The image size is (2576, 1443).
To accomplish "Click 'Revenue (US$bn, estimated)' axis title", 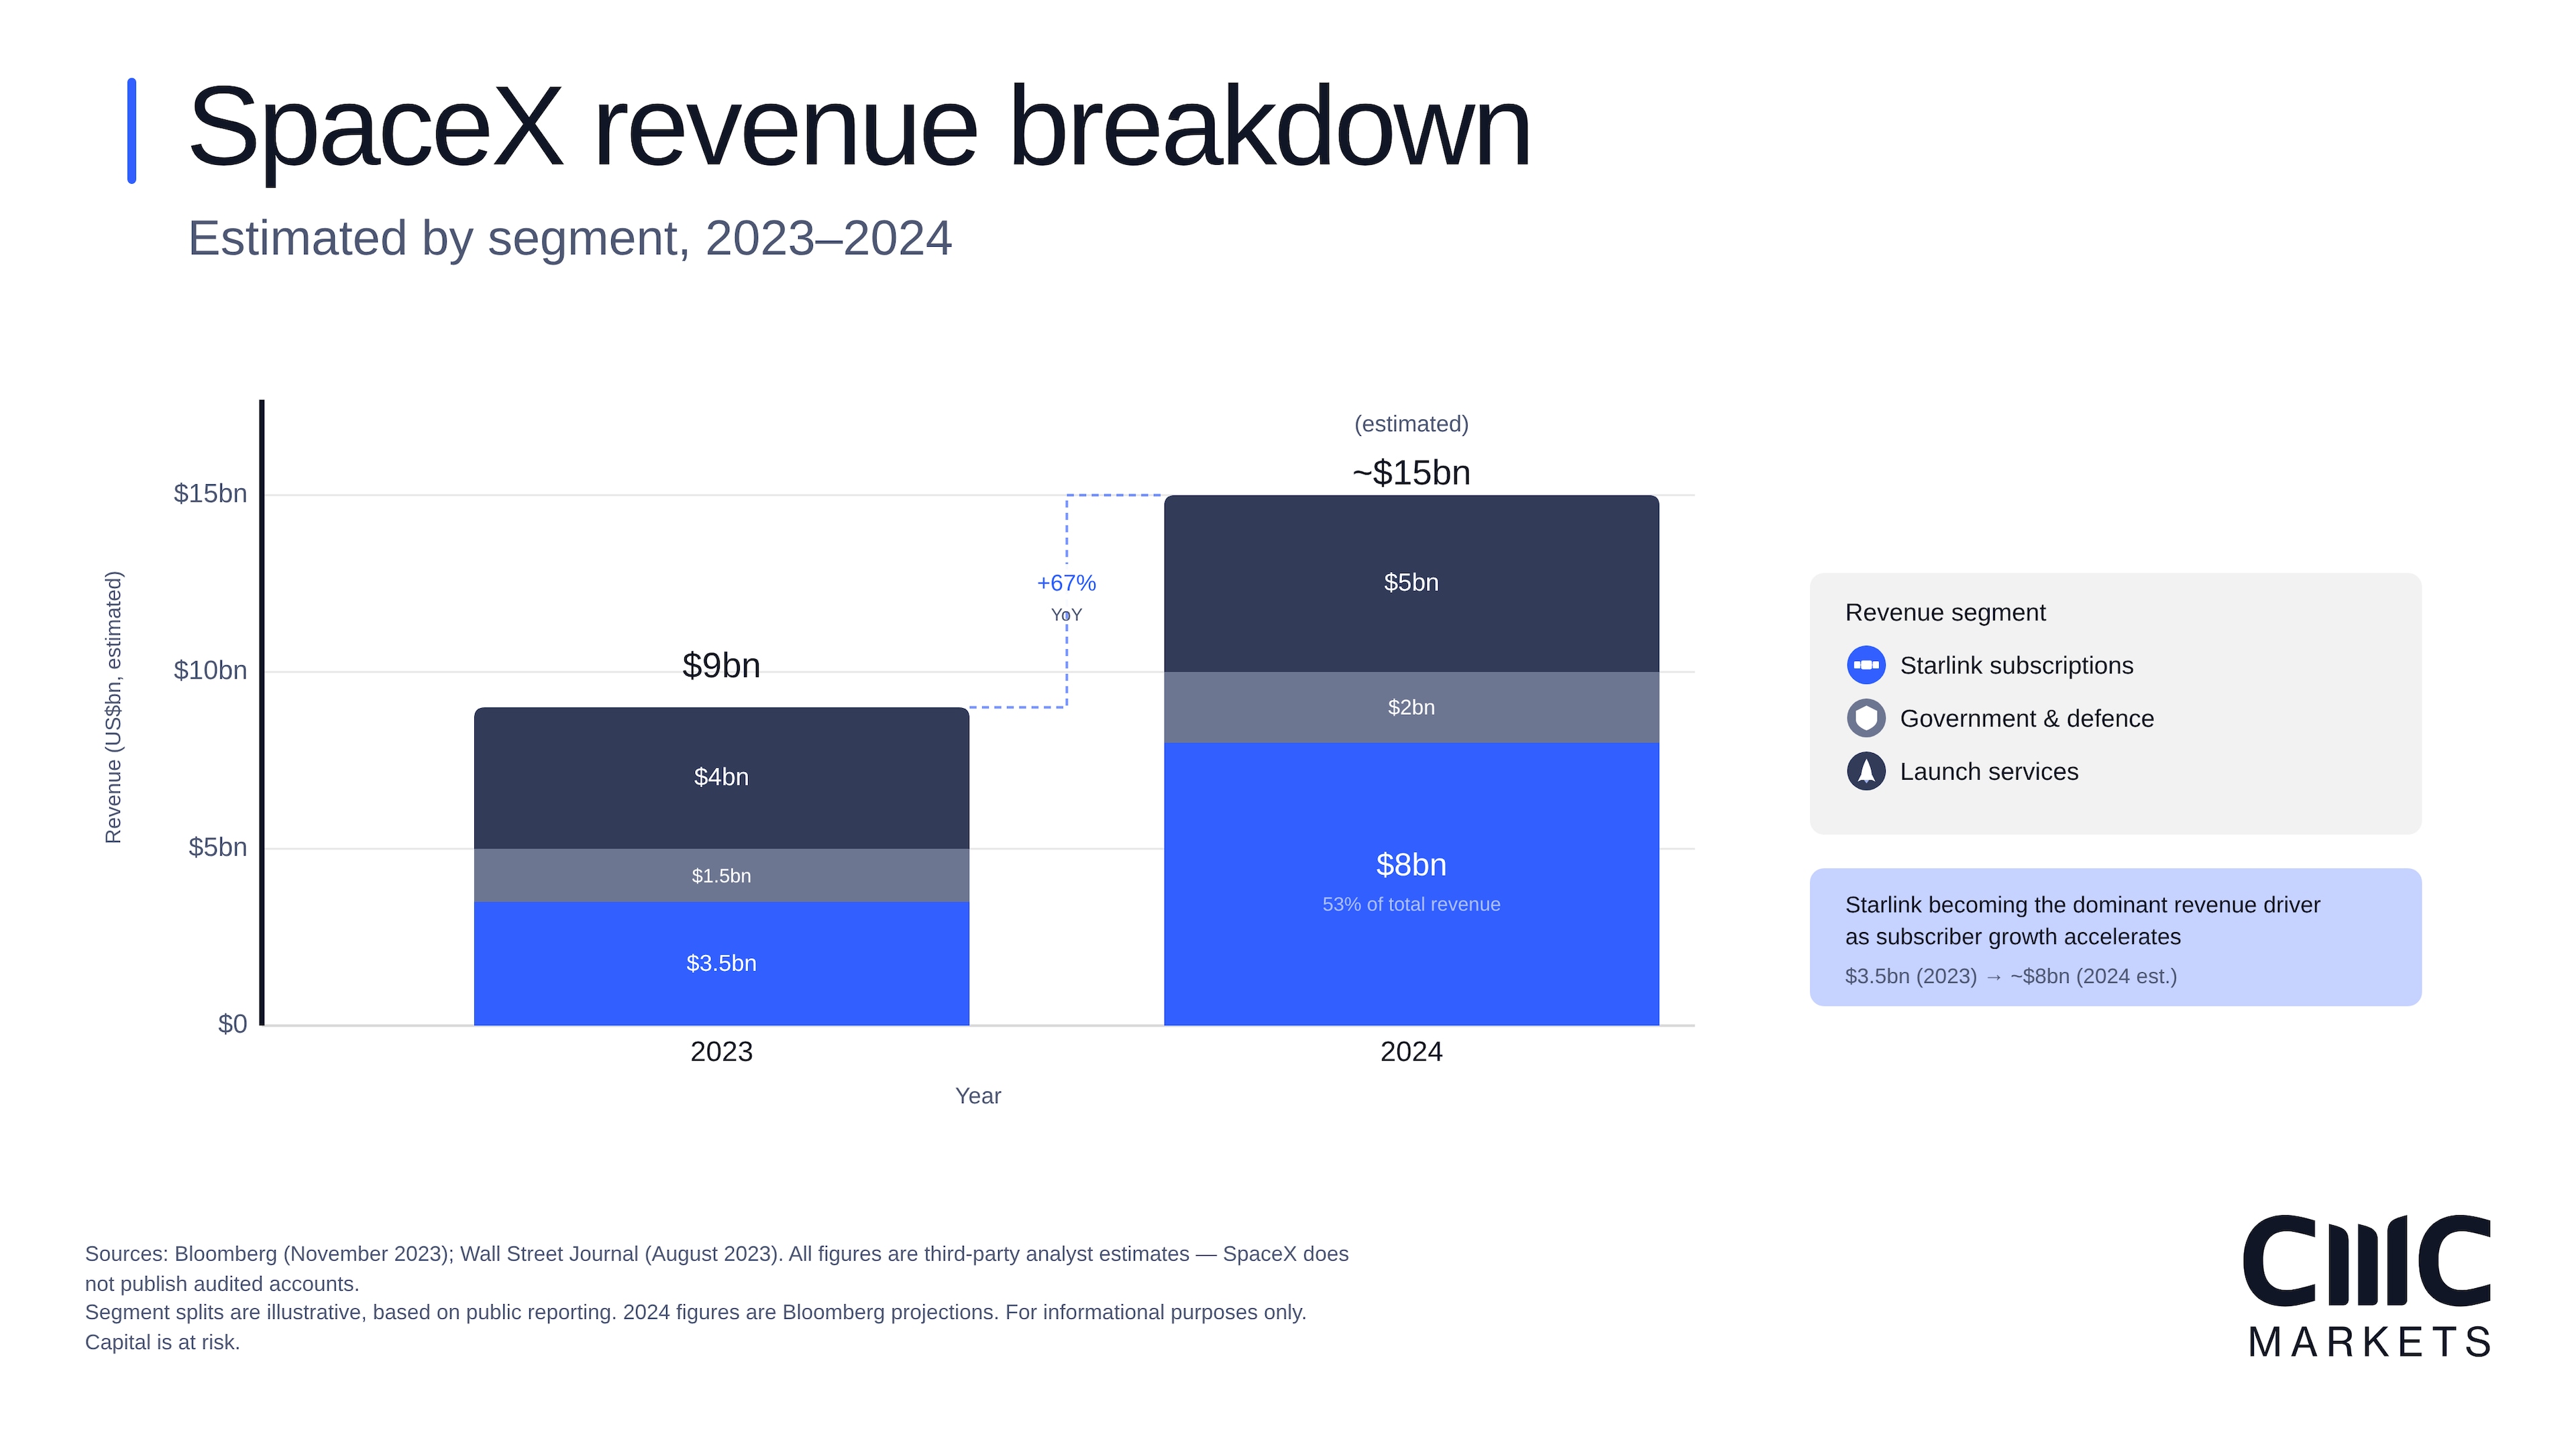I will pyautogui.click(x=113, y=707).
